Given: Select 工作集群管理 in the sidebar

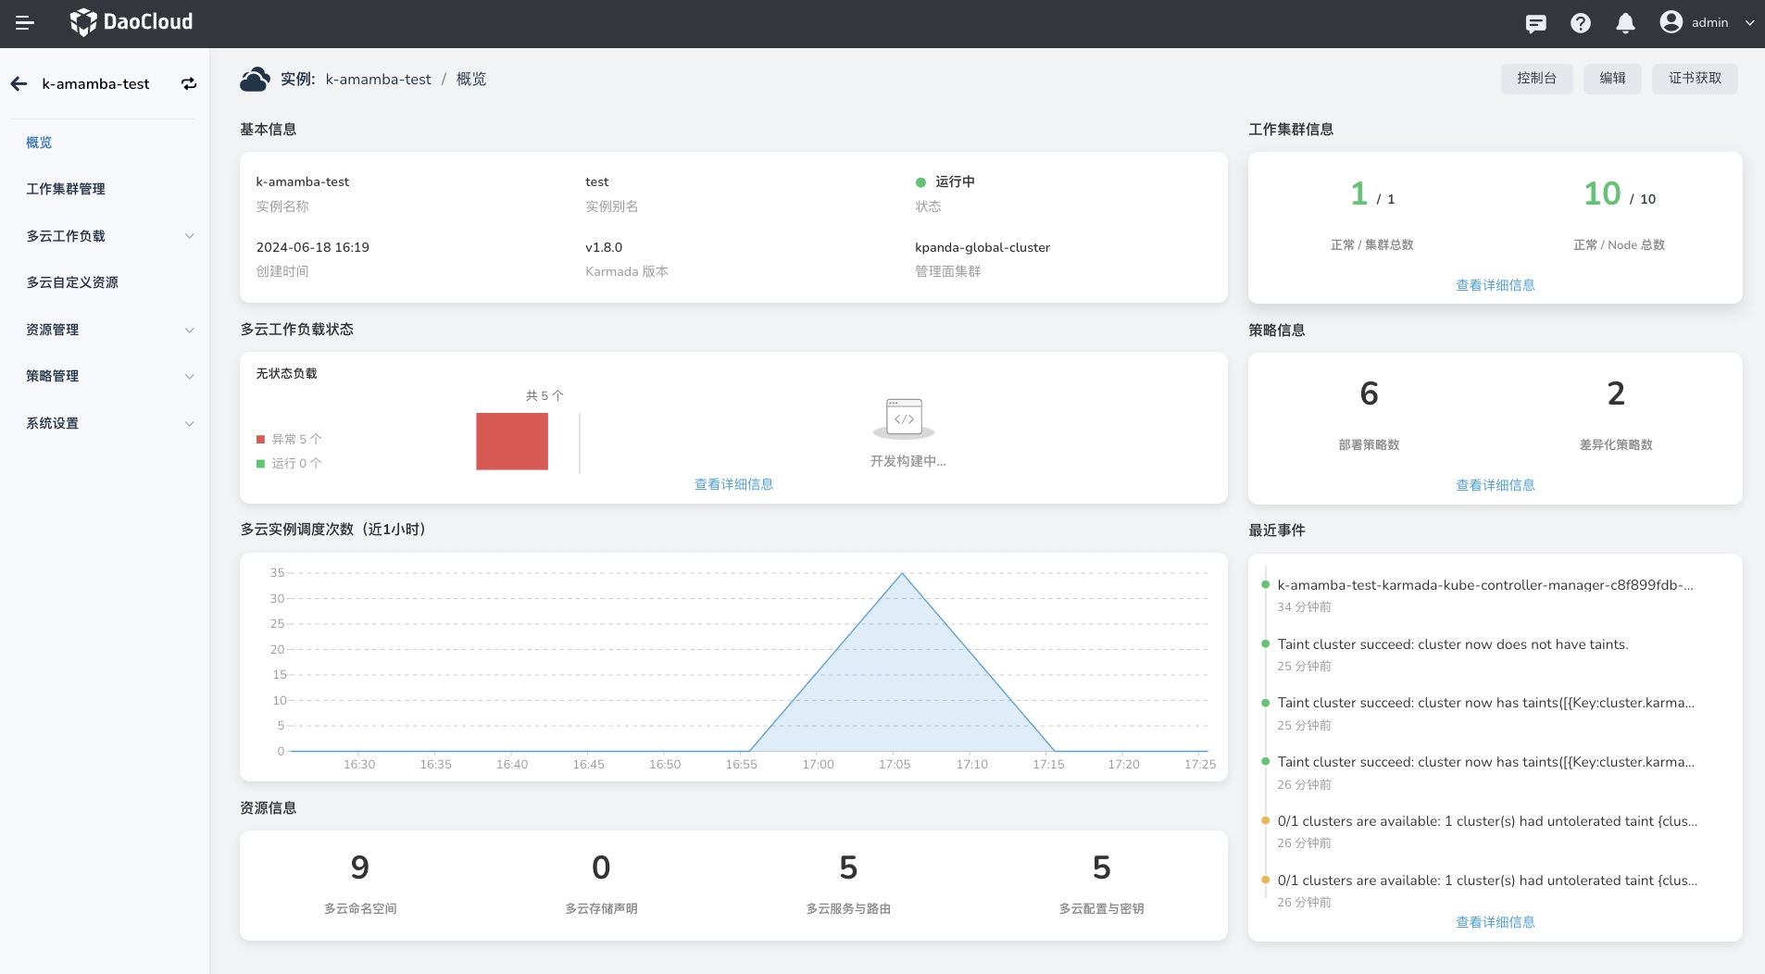Looking at the screenshot, I should (66, 189).
